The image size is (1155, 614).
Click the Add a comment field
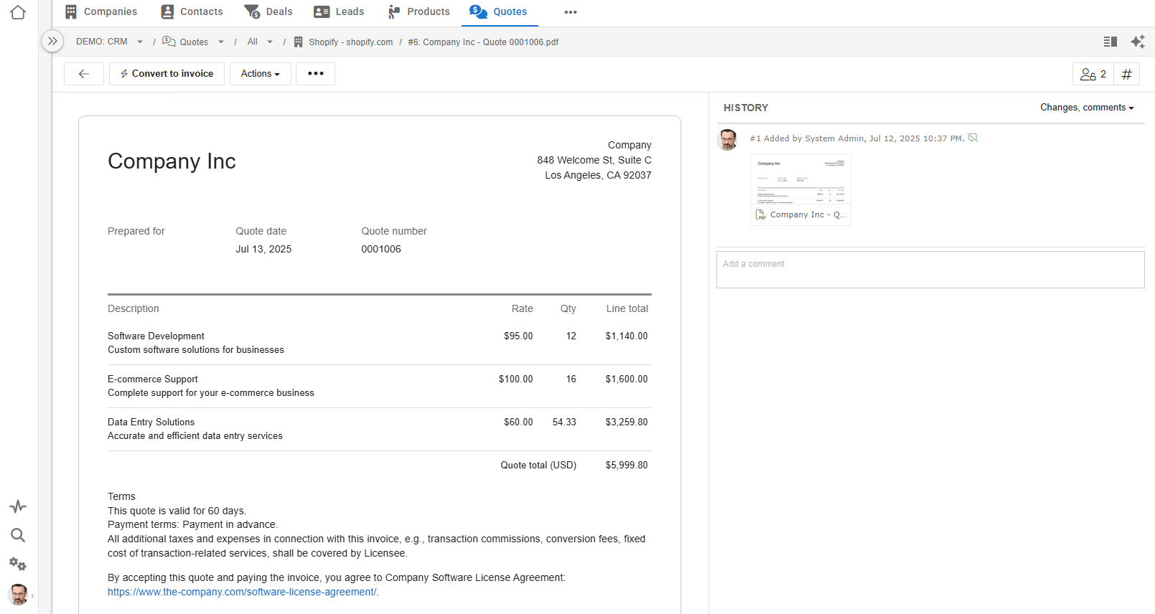930,270
